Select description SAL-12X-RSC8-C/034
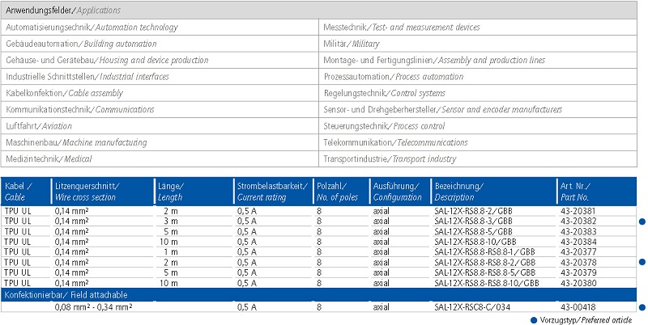 pos(473,307)
